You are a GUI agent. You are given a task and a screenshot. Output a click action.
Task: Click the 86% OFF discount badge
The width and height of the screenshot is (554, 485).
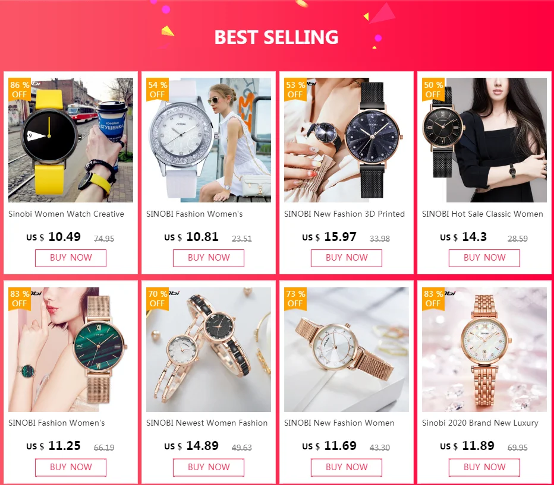click(20, 90)
